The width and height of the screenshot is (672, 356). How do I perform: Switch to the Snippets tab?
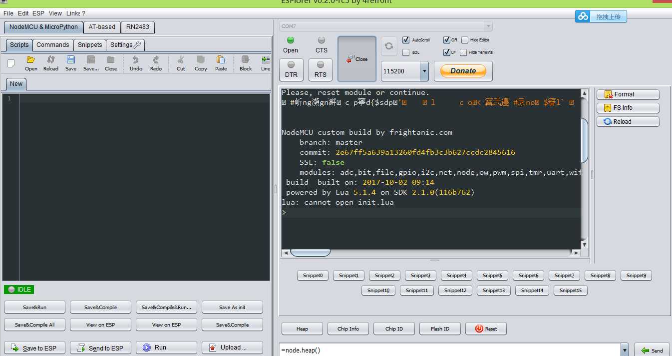(x=90, y=45)
